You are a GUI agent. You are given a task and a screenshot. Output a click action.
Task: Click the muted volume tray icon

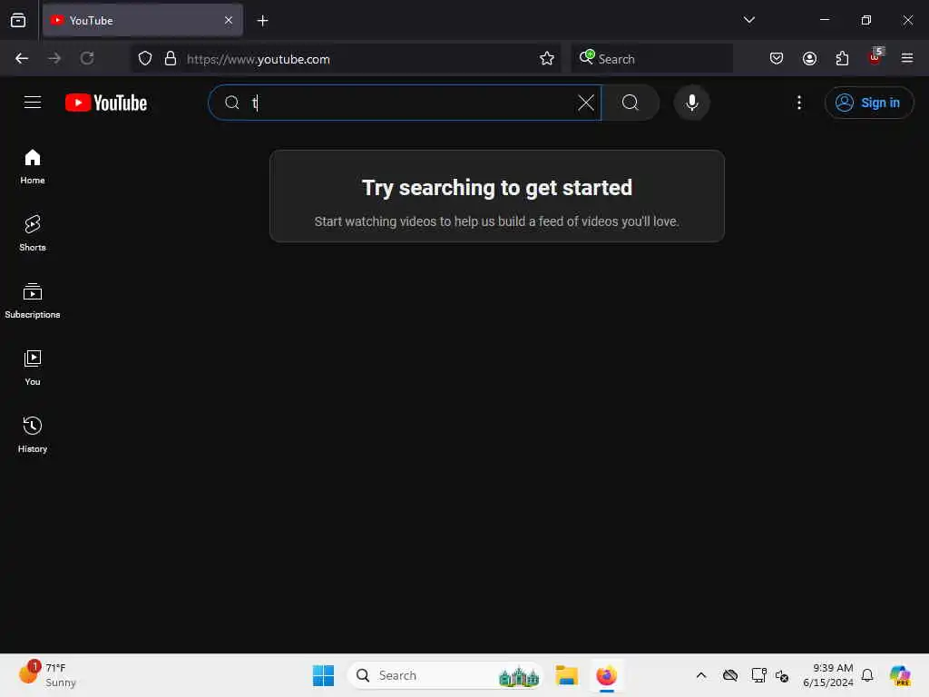click(782, 675)
